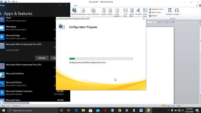Undo the last action in Word's Quick Access Toolbar
201x113 pixels.
tap(8, 2)
